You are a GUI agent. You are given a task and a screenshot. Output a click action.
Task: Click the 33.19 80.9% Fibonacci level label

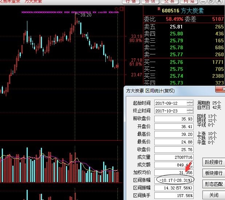(136, 38)
